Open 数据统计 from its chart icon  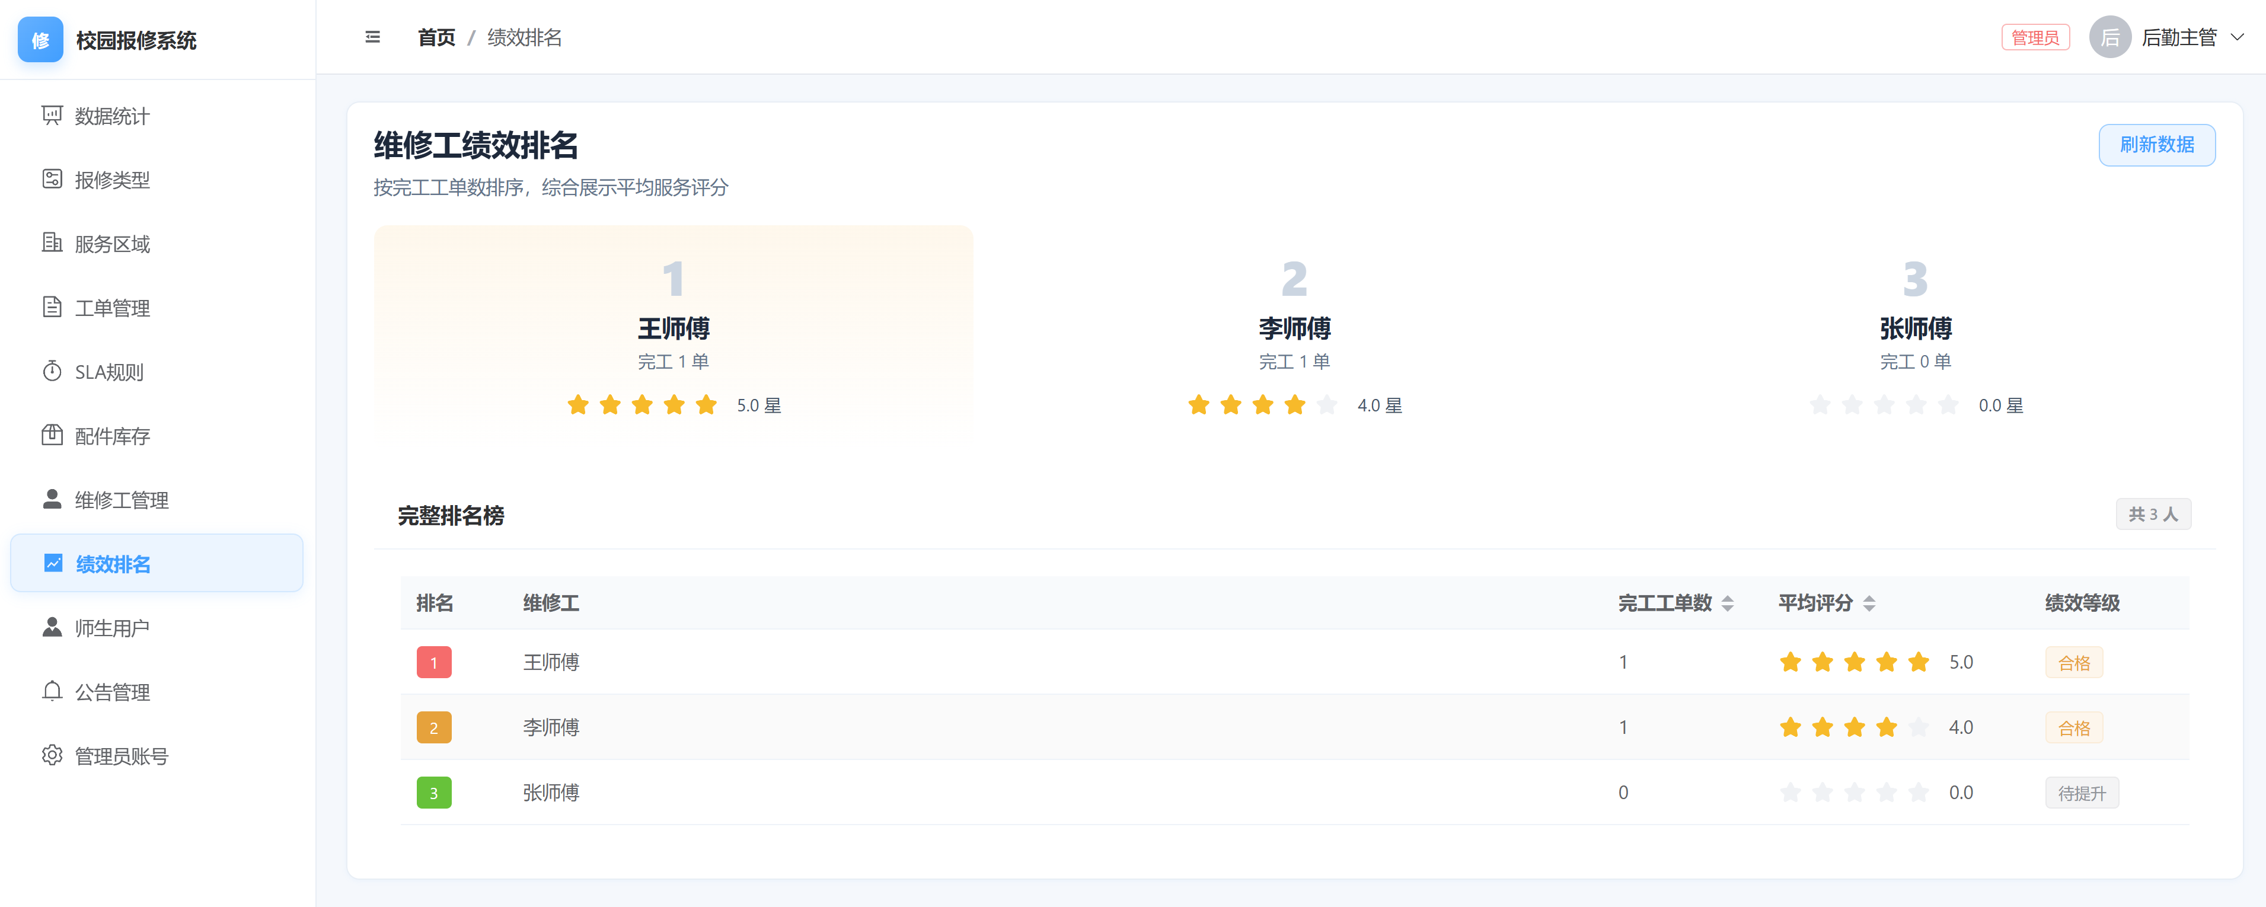[x=52, y=115]
